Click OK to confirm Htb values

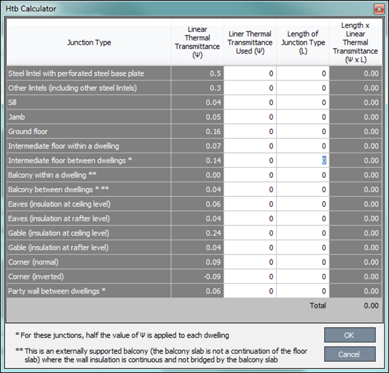point(349,335)
